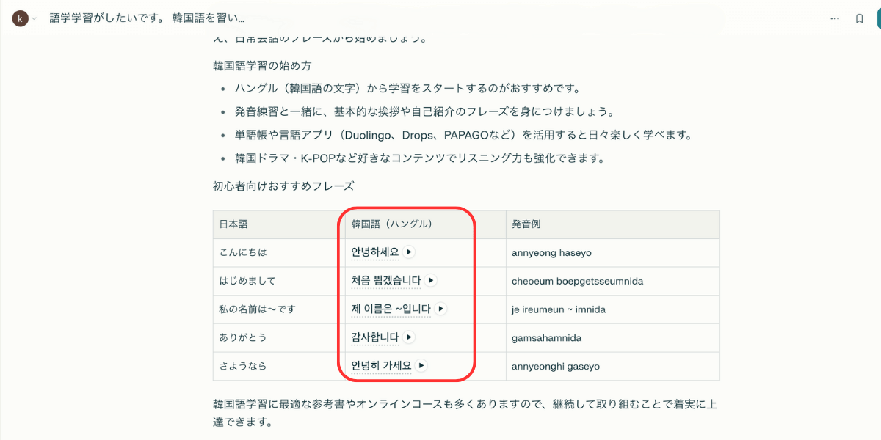Bookmark this conversation
Viewport: 881px width, 440px height.
coord(859,18)
